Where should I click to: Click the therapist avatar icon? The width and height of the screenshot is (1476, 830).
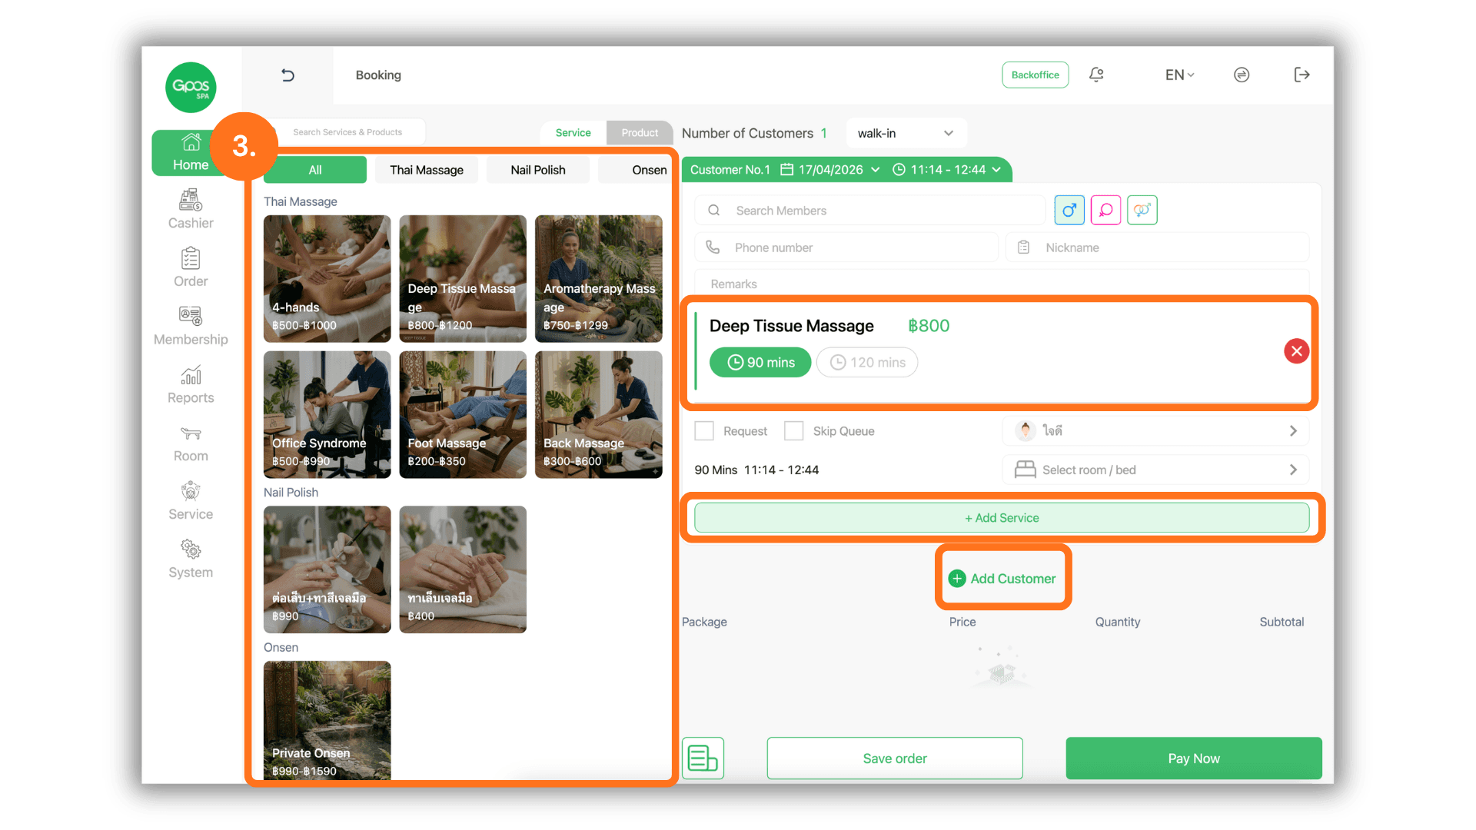pos(1025,430)
